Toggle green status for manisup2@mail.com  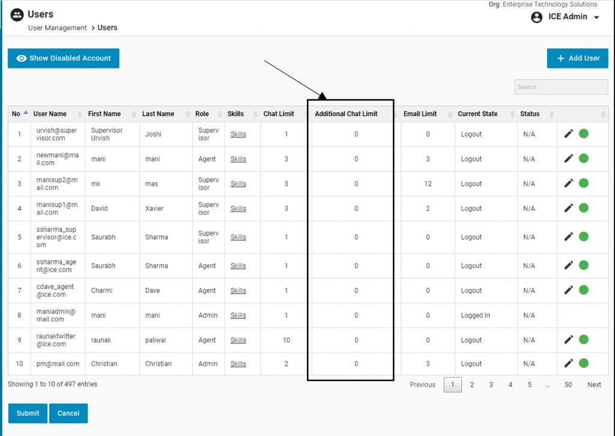pos(584,184)
